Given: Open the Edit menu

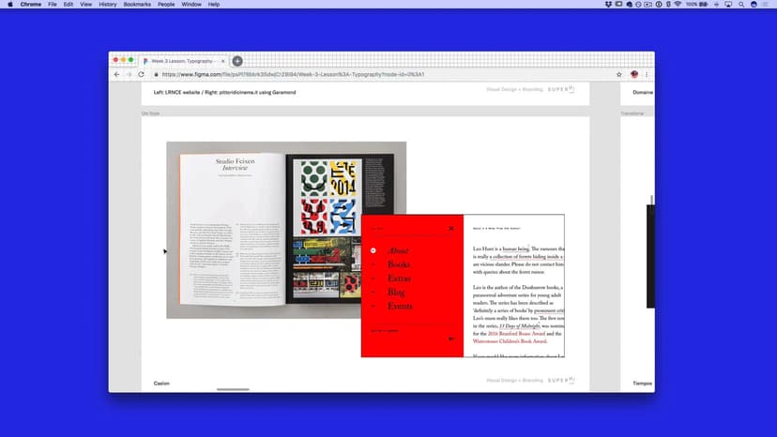Looking at the screenshot, I should pos(69,5).
